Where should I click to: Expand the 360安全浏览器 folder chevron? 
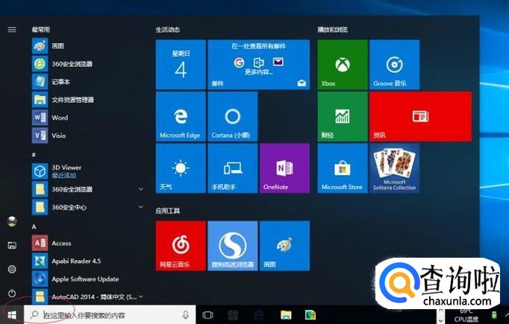point(141,189)
